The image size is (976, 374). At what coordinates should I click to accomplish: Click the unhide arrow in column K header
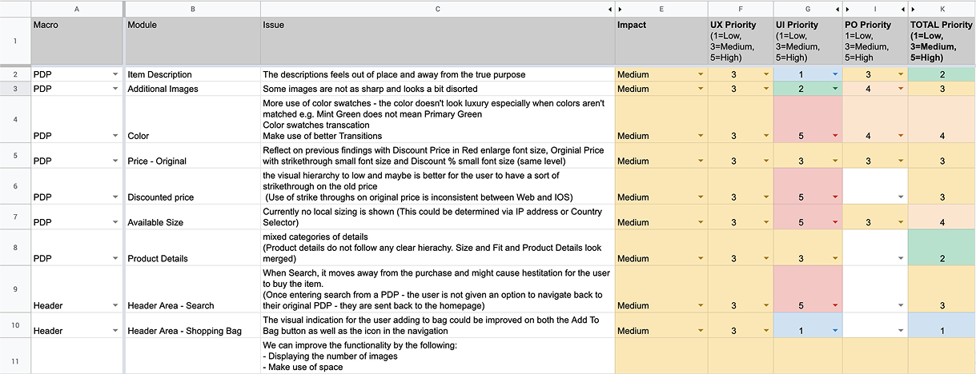pos(914,9)
